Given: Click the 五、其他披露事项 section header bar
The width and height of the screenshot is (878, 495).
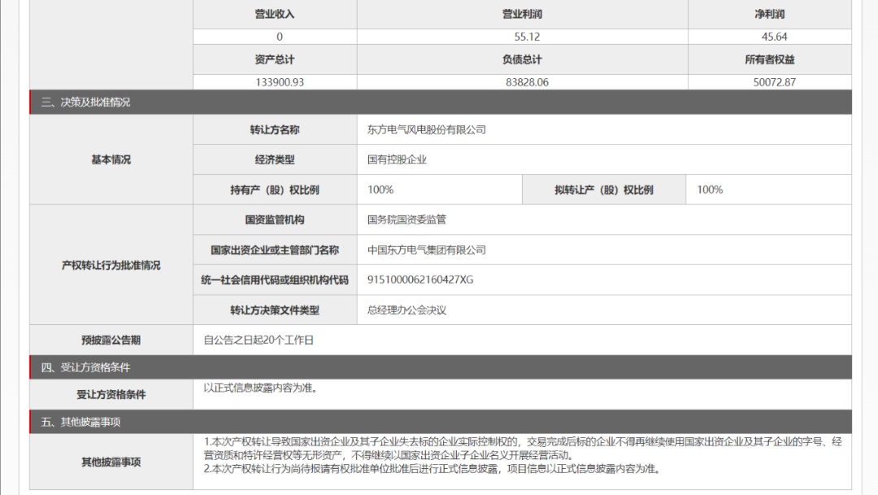Looking at the screenshot, I should (80, 422).
